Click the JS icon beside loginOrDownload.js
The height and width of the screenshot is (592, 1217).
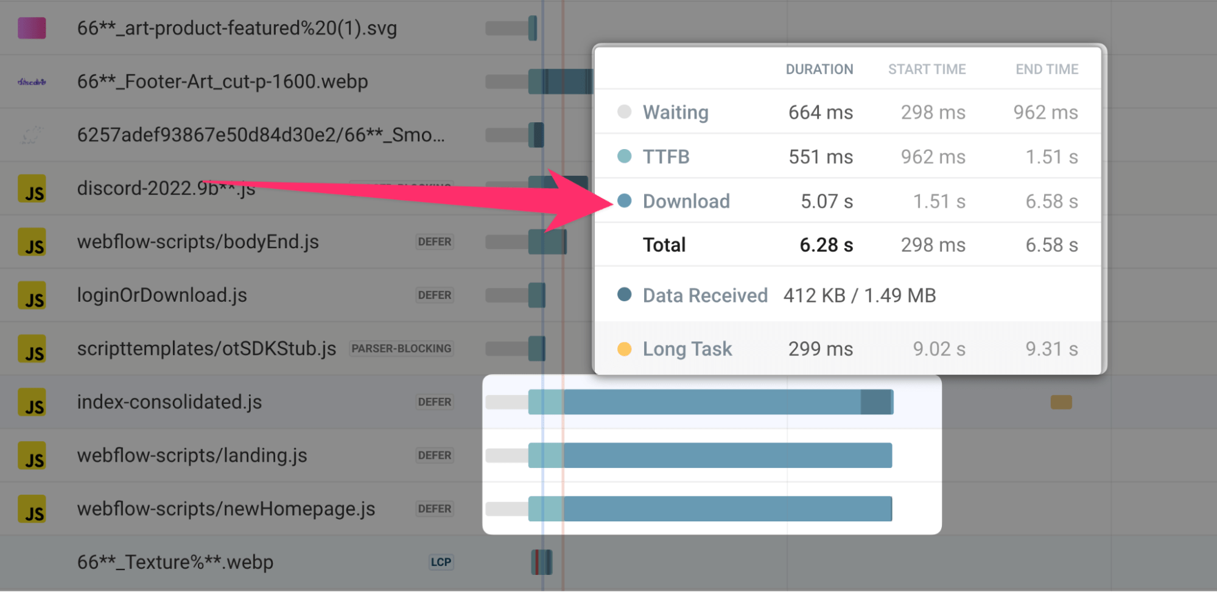pos(32,295)
